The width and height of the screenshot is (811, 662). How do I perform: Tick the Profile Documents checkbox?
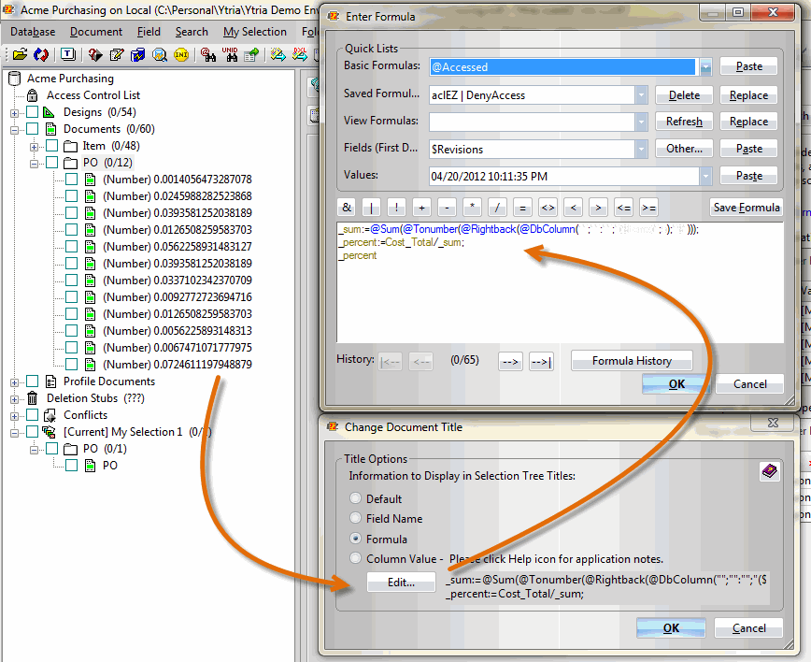33,381
